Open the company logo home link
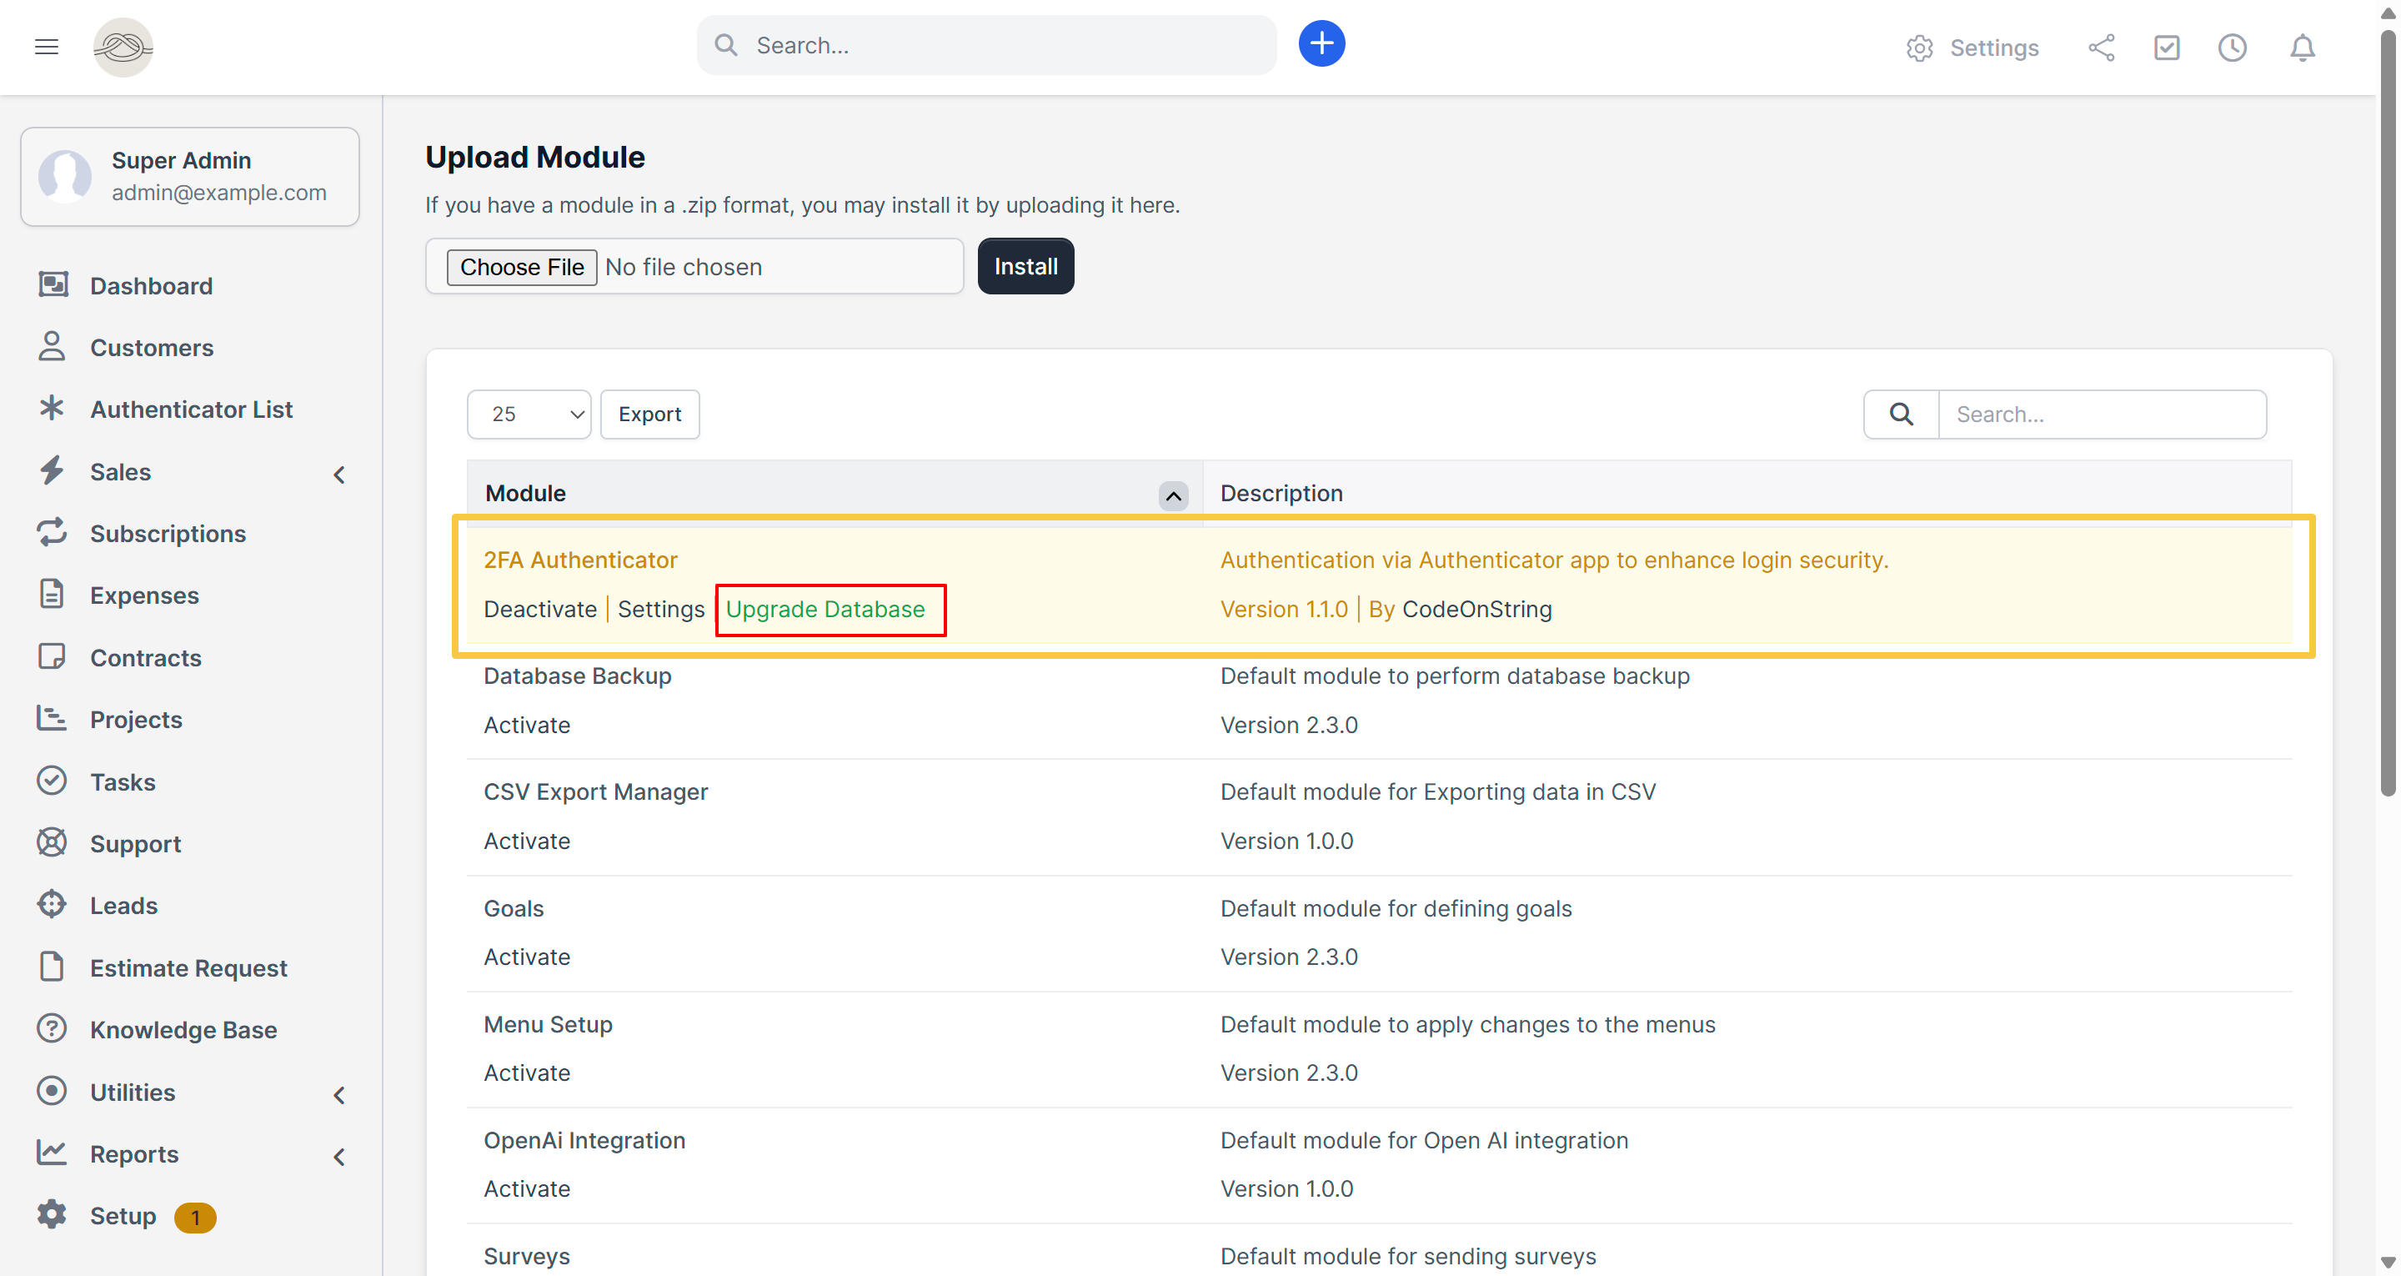The height and width of the screenshot is (1276, 2401). pos(123,47)
